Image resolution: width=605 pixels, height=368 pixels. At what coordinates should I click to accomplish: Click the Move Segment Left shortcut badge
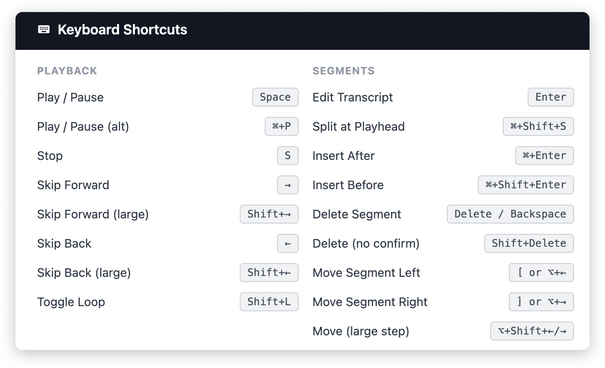[541, 273]
